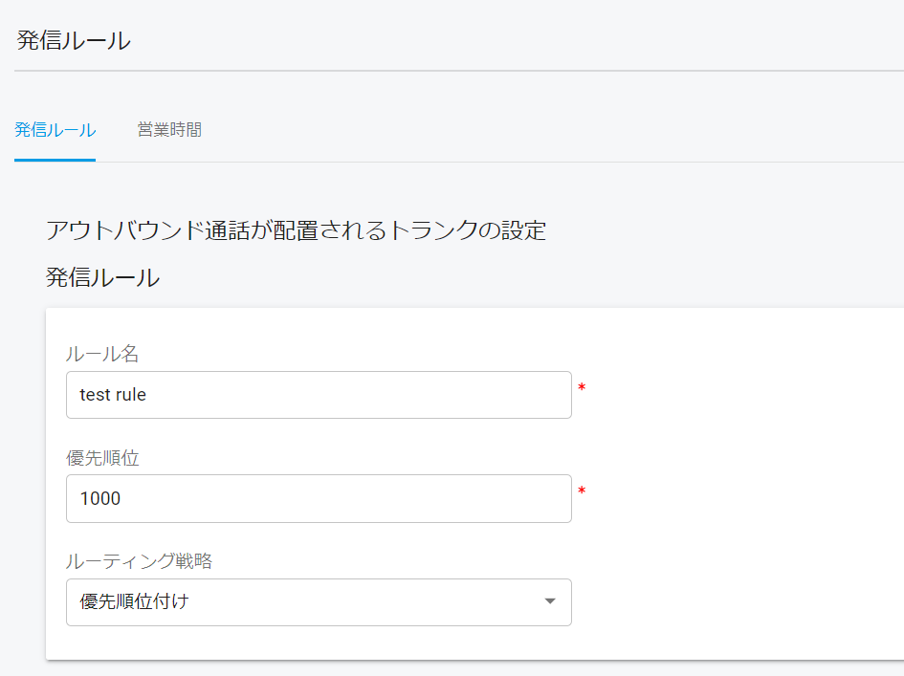904x676 pixels.
Task: Open the ルーティング戦略 dropdown
Action: (x=319, y=602)
